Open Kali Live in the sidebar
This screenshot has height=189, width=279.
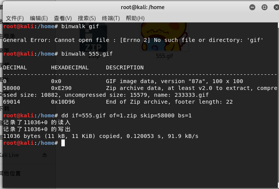tap(10, 155)
